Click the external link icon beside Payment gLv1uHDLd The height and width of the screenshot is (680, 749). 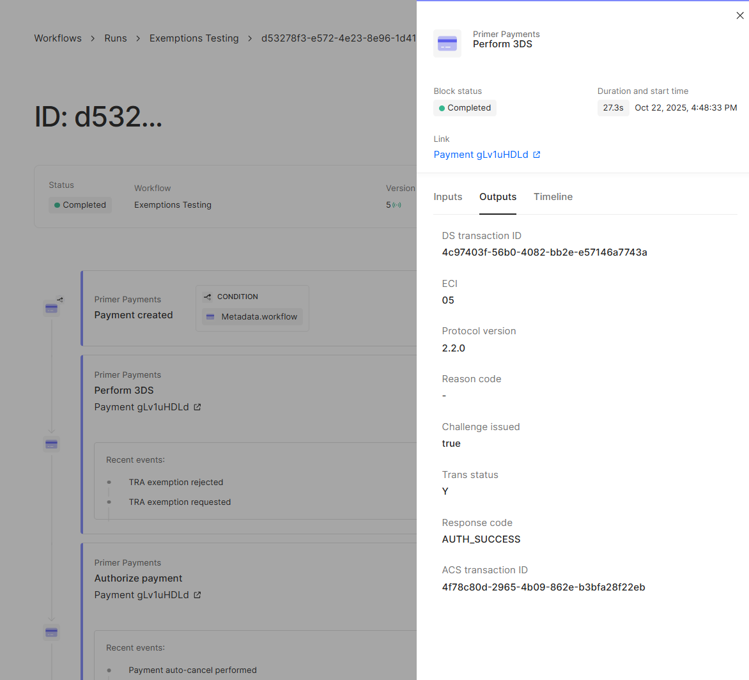[198, 406]
